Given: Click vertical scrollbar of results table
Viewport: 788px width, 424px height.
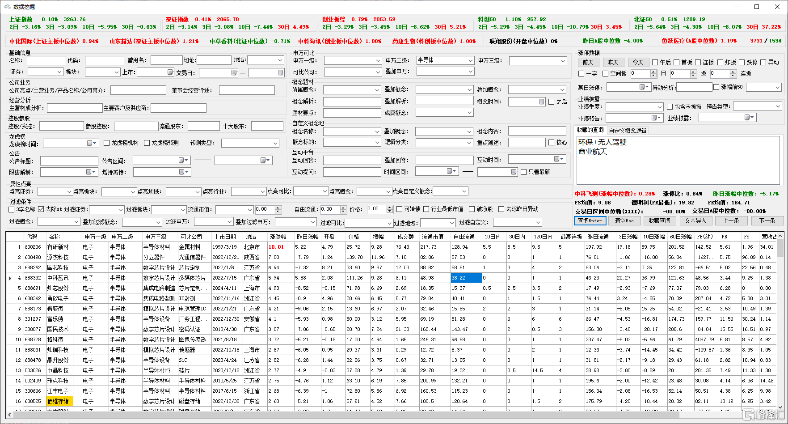Looking at the screenshot, I should tap(780, 248).
